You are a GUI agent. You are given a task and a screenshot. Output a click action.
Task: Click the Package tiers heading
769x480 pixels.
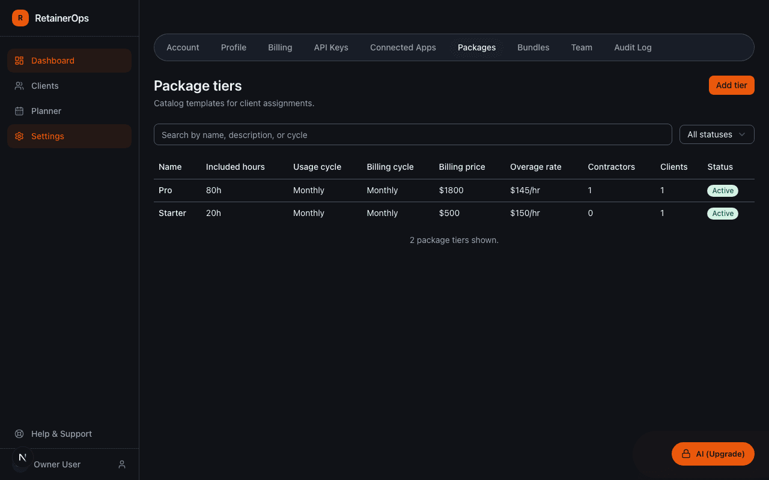[198, 86]
